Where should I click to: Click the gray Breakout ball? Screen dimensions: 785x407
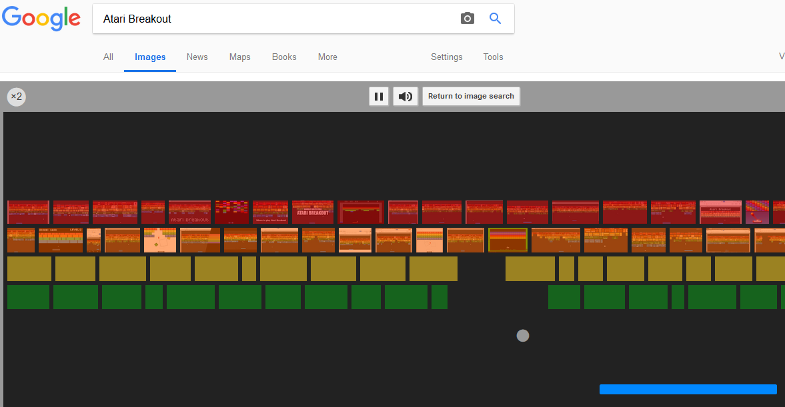523,336
